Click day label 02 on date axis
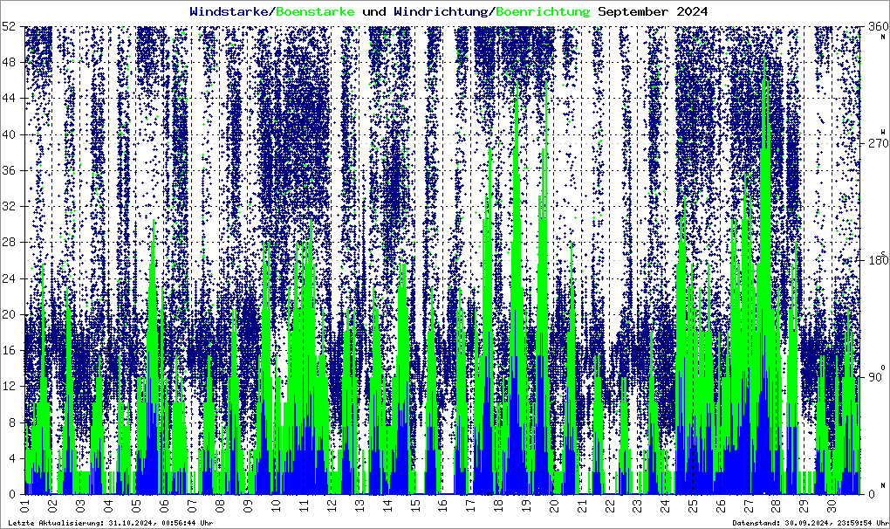The width and height of the screenshot is (890, 529). coord(52,504)
